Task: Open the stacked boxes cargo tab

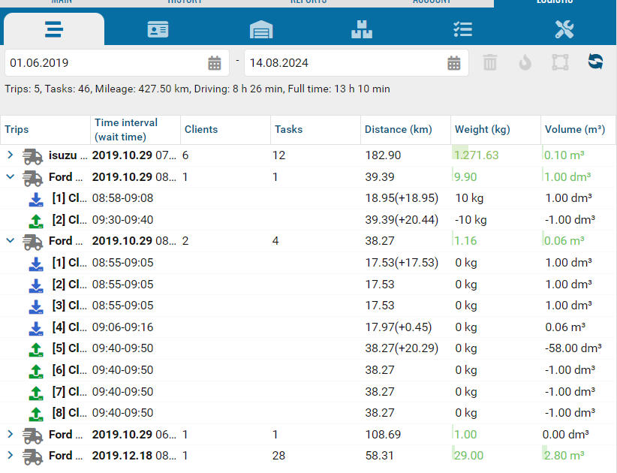Action: 362,29
